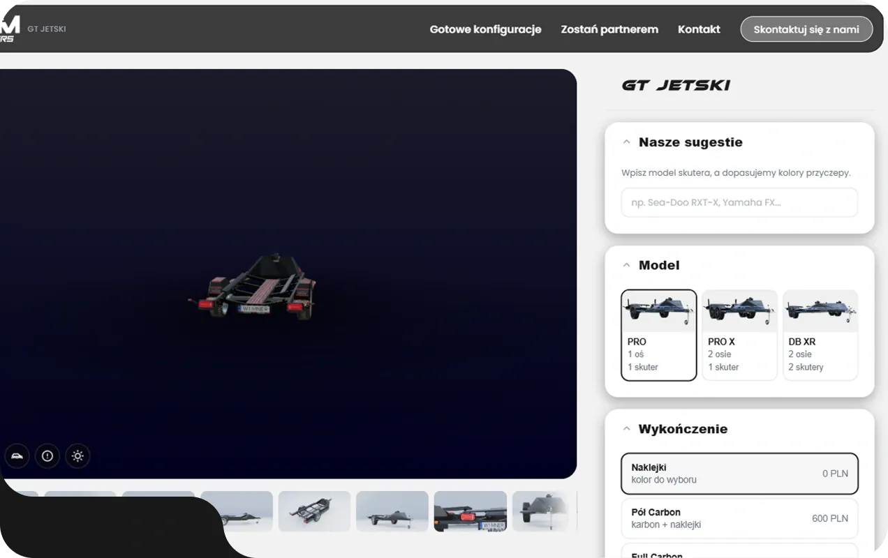Select the Naklejki finish option
888x558 pixels.
[739, 474]
